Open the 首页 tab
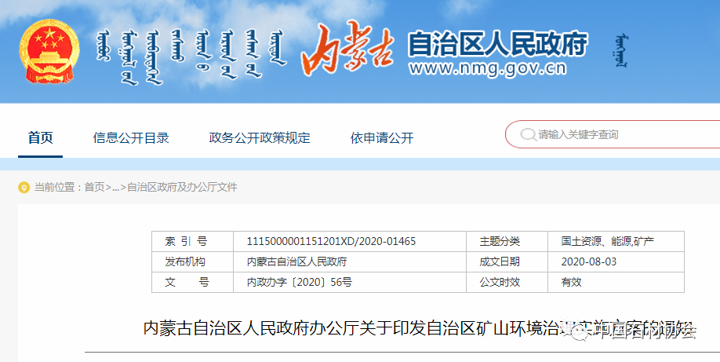The height and width of the screenshot is (362, 720). click(x=41, y=137)
